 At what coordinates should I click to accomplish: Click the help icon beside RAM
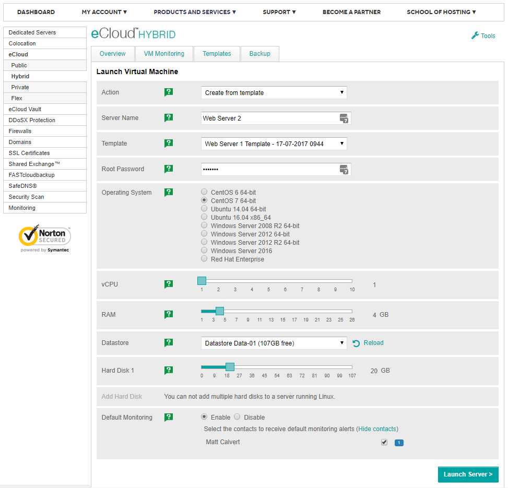(x=169, y=314)
